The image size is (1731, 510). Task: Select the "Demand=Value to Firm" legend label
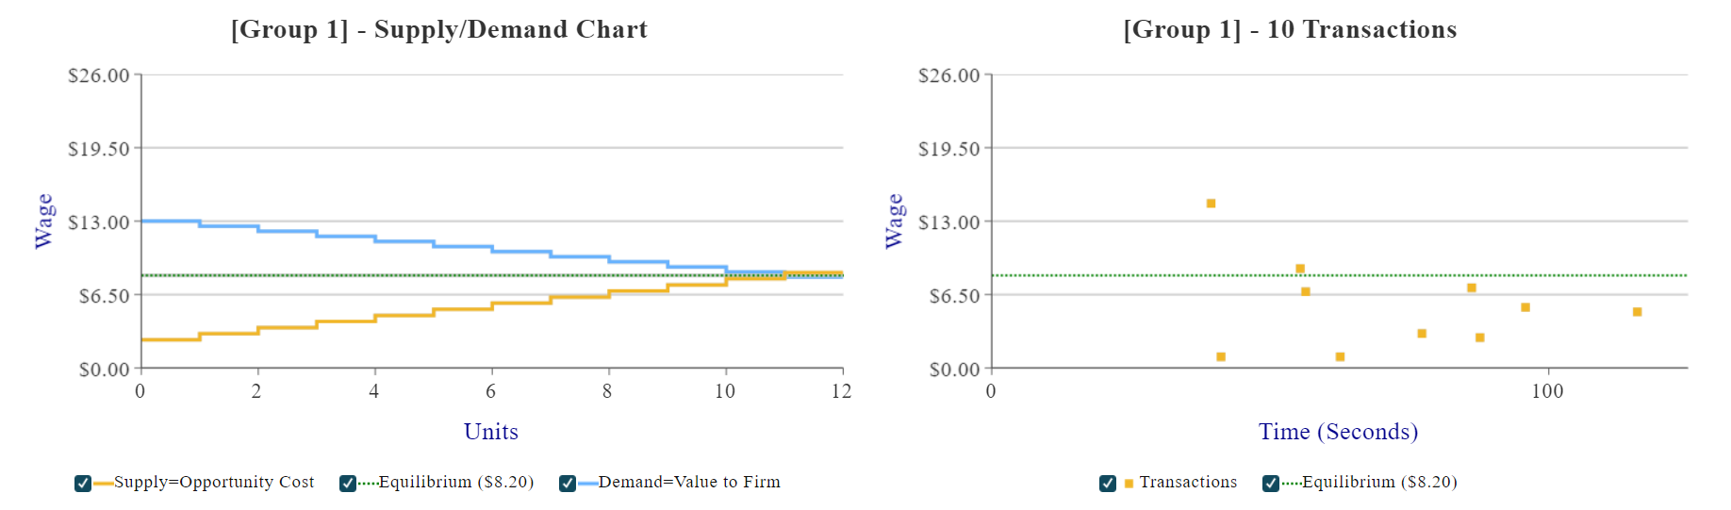(x=689, y=483)
